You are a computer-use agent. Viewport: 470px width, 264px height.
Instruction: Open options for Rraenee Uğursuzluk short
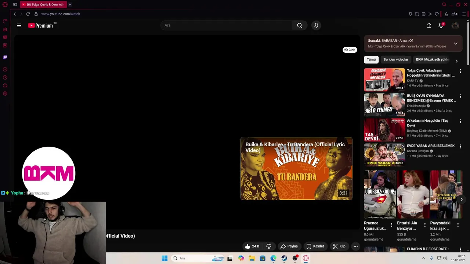pos(391,225)
